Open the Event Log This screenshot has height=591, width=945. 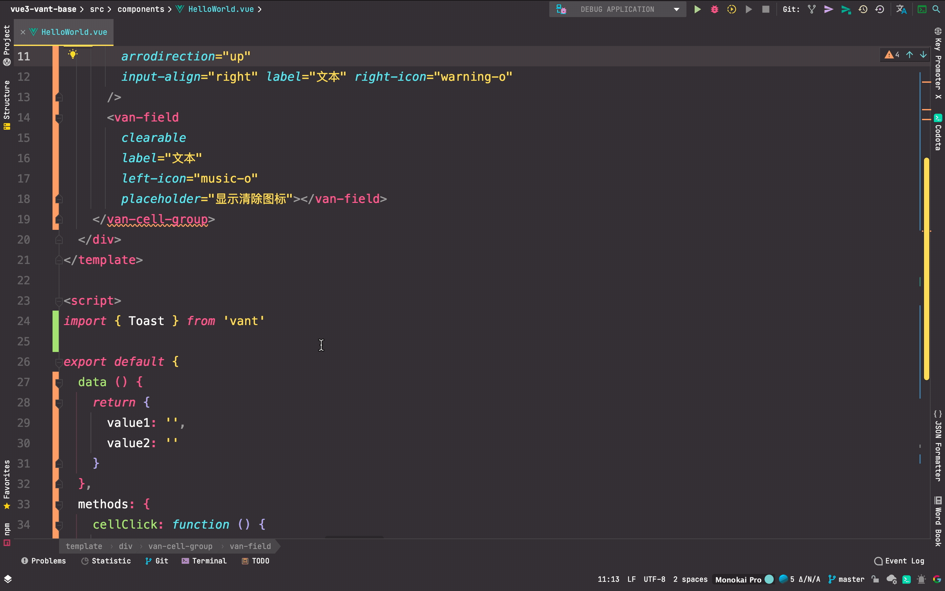coord(899,561)
